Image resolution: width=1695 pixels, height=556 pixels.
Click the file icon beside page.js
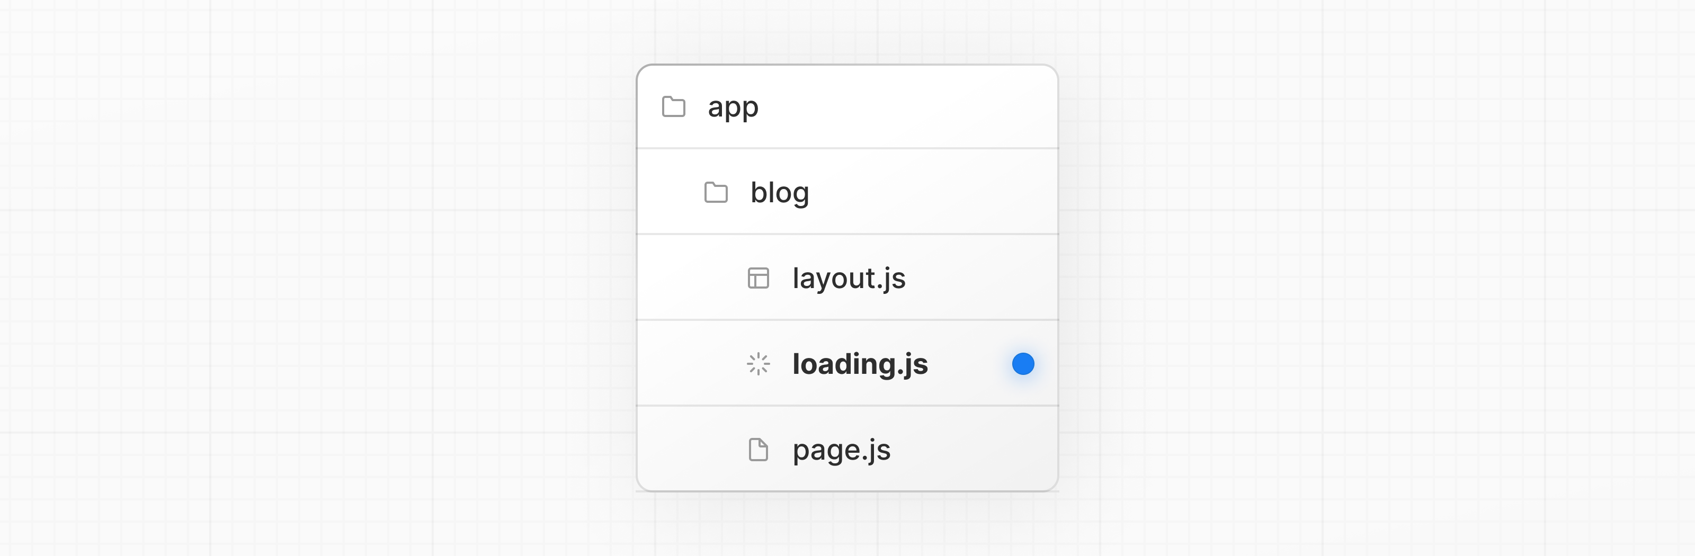pos(758,450)
